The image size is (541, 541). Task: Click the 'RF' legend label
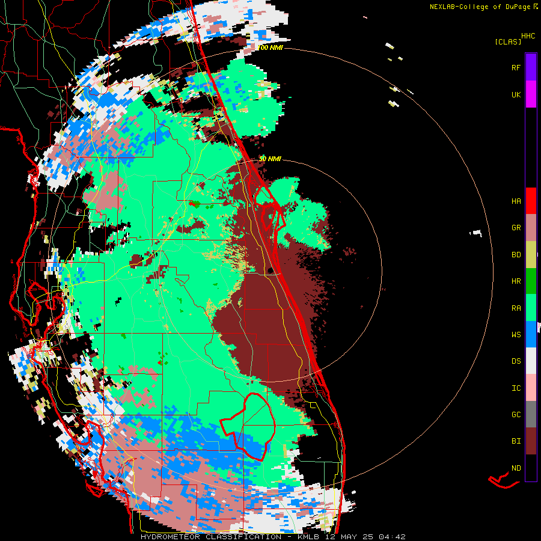[x=516, y=67]
